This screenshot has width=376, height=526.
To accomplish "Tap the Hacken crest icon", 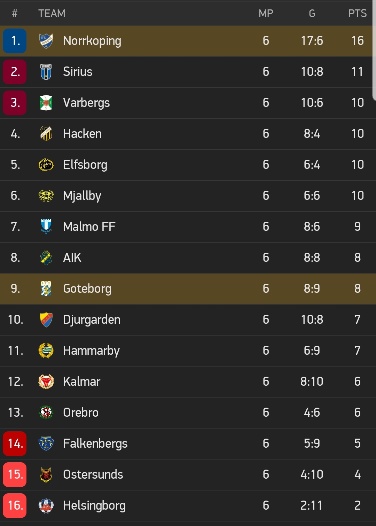I will pos(46,134).
